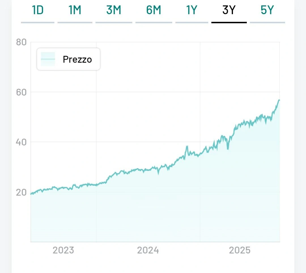Click the 20 y-axis label
The width and height of the screenshot is (306, 273).
[x=21, y=192]
